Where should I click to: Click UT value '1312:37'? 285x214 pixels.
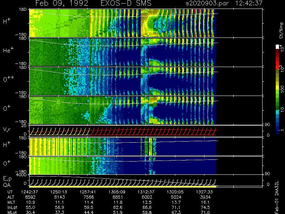[146, 192]
